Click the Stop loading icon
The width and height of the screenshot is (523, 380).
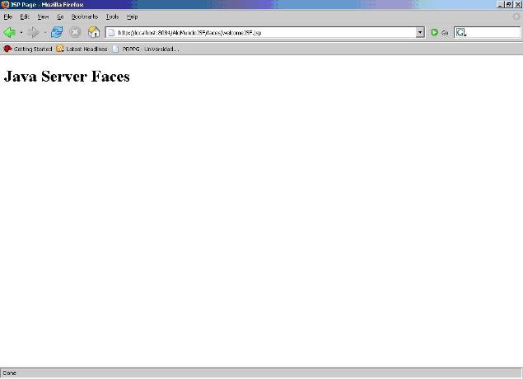76,32
